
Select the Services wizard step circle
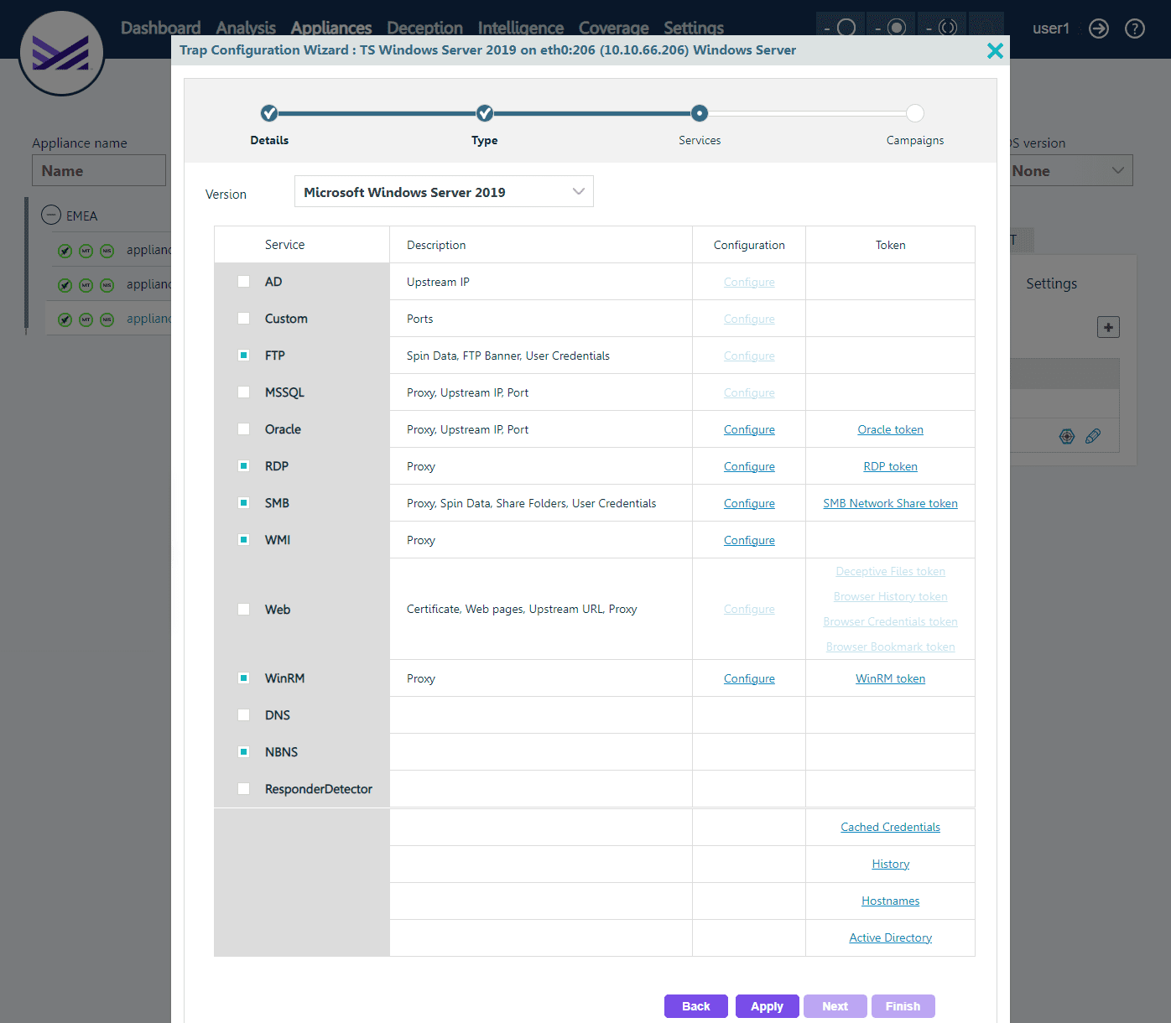pyautogui.click(x=700, y=113)
